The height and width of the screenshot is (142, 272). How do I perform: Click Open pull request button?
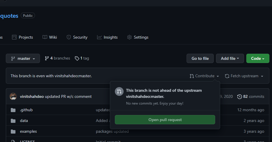pos(165,120)
